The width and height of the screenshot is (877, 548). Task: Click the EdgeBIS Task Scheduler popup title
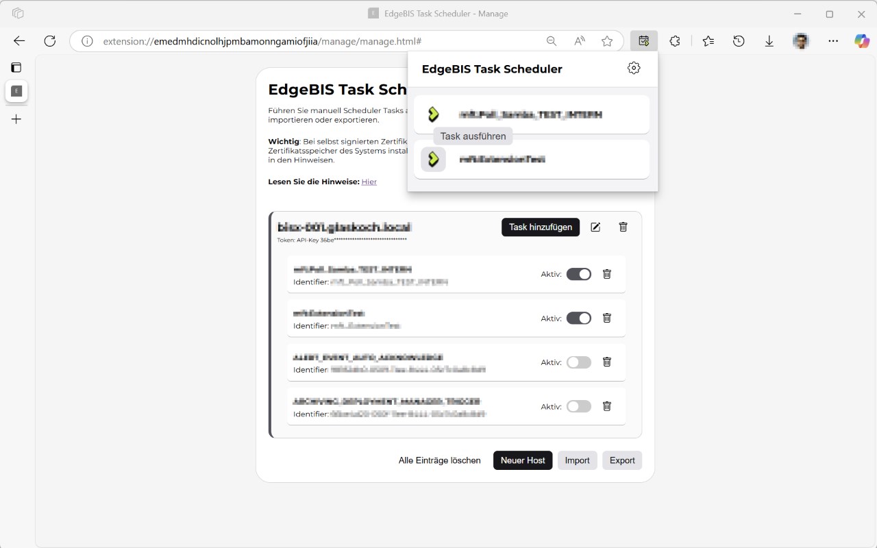click(492, 68)
